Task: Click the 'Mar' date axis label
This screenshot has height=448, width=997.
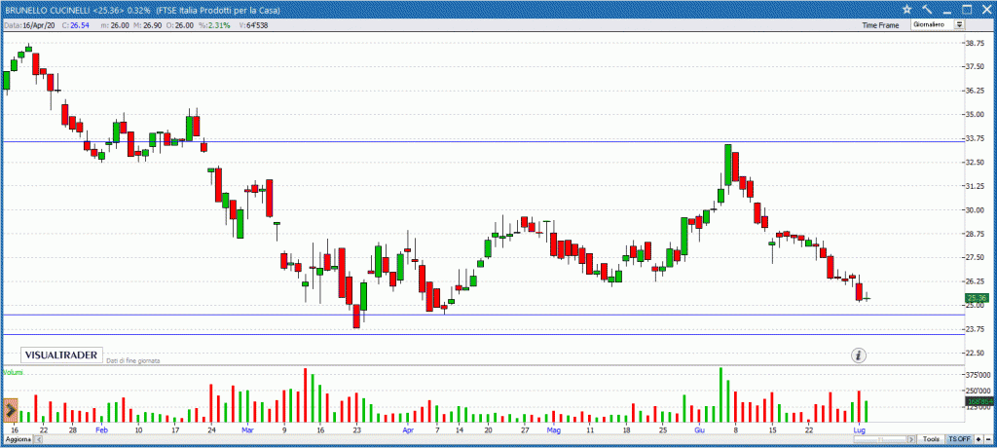Action: [247, 430]
